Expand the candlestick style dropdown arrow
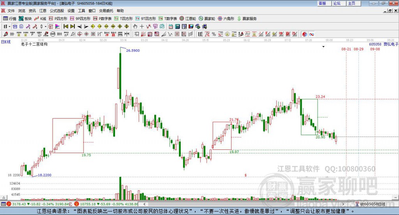This screenshot has height=215, width=399. 46,27
